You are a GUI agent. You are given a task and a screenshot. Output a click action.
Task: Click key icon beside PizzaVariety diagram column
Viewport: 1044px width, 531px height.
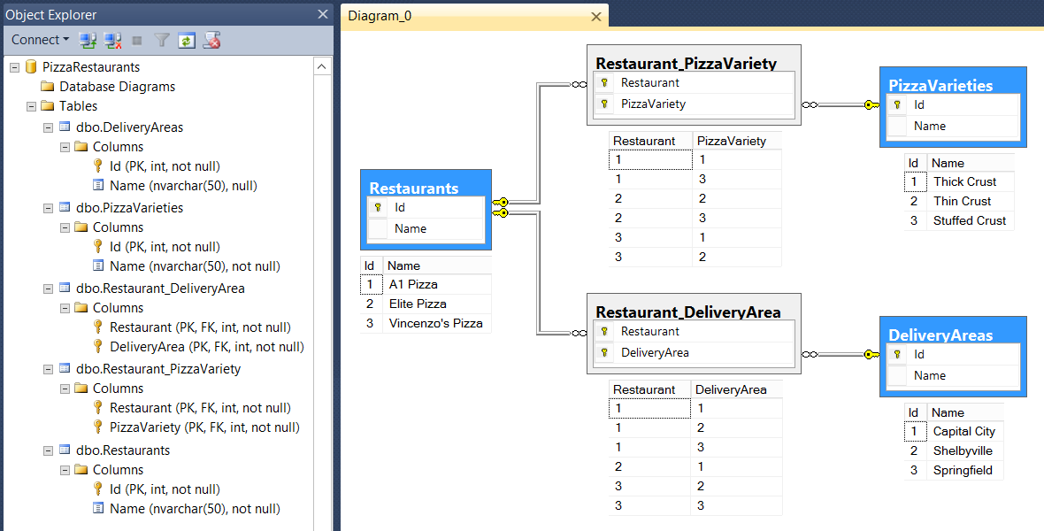coord(604,104)
